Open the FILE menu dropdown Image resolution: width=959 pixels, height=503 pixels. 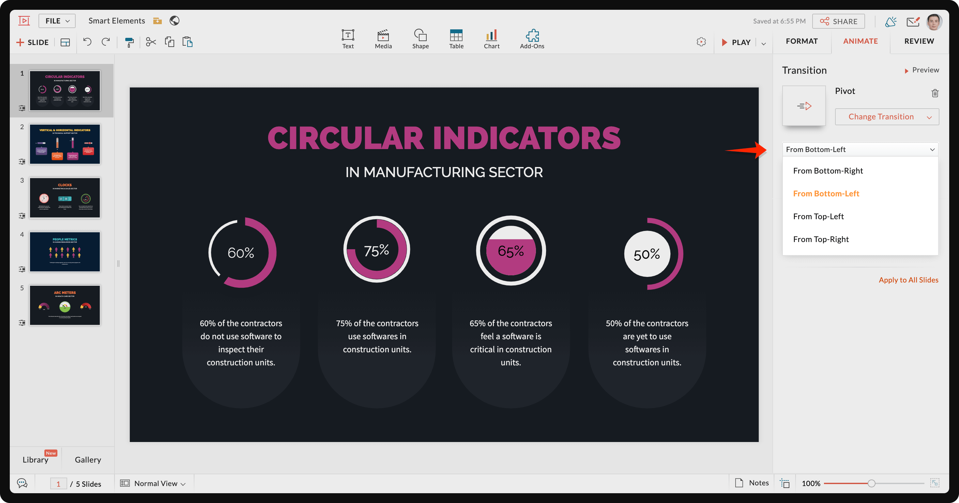(57, 21)
